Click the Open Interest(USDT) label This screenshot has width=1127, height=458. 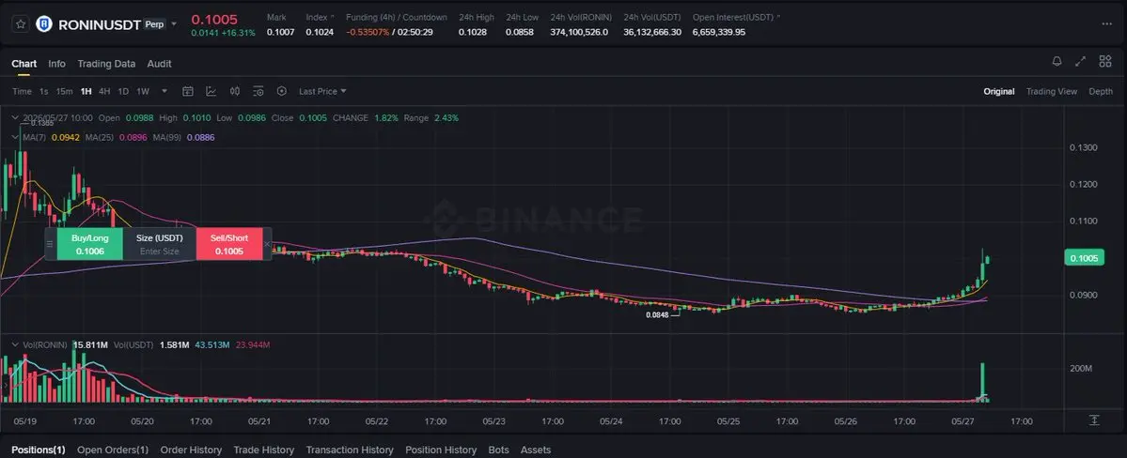point(735,17)
